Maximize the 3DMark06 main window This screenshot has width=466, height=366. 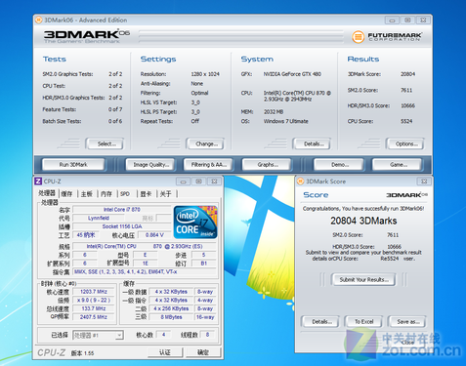[407, 20]
